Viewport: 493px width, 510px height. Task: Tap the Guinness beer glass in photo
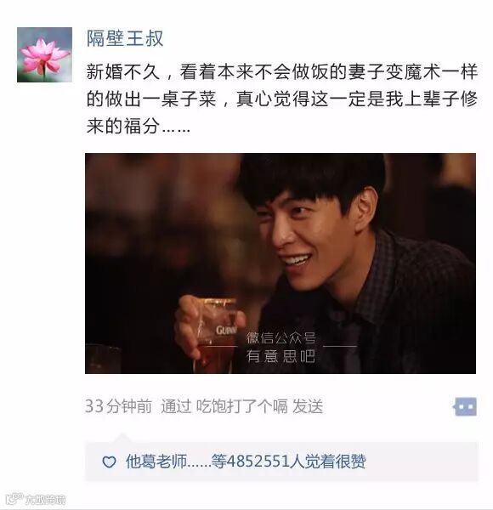pyautogui.click(x=215, y=335)
